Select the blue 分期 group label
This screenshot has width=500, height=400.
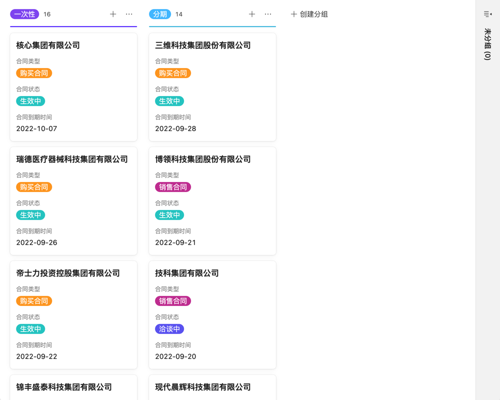click(x=160, y=14)
